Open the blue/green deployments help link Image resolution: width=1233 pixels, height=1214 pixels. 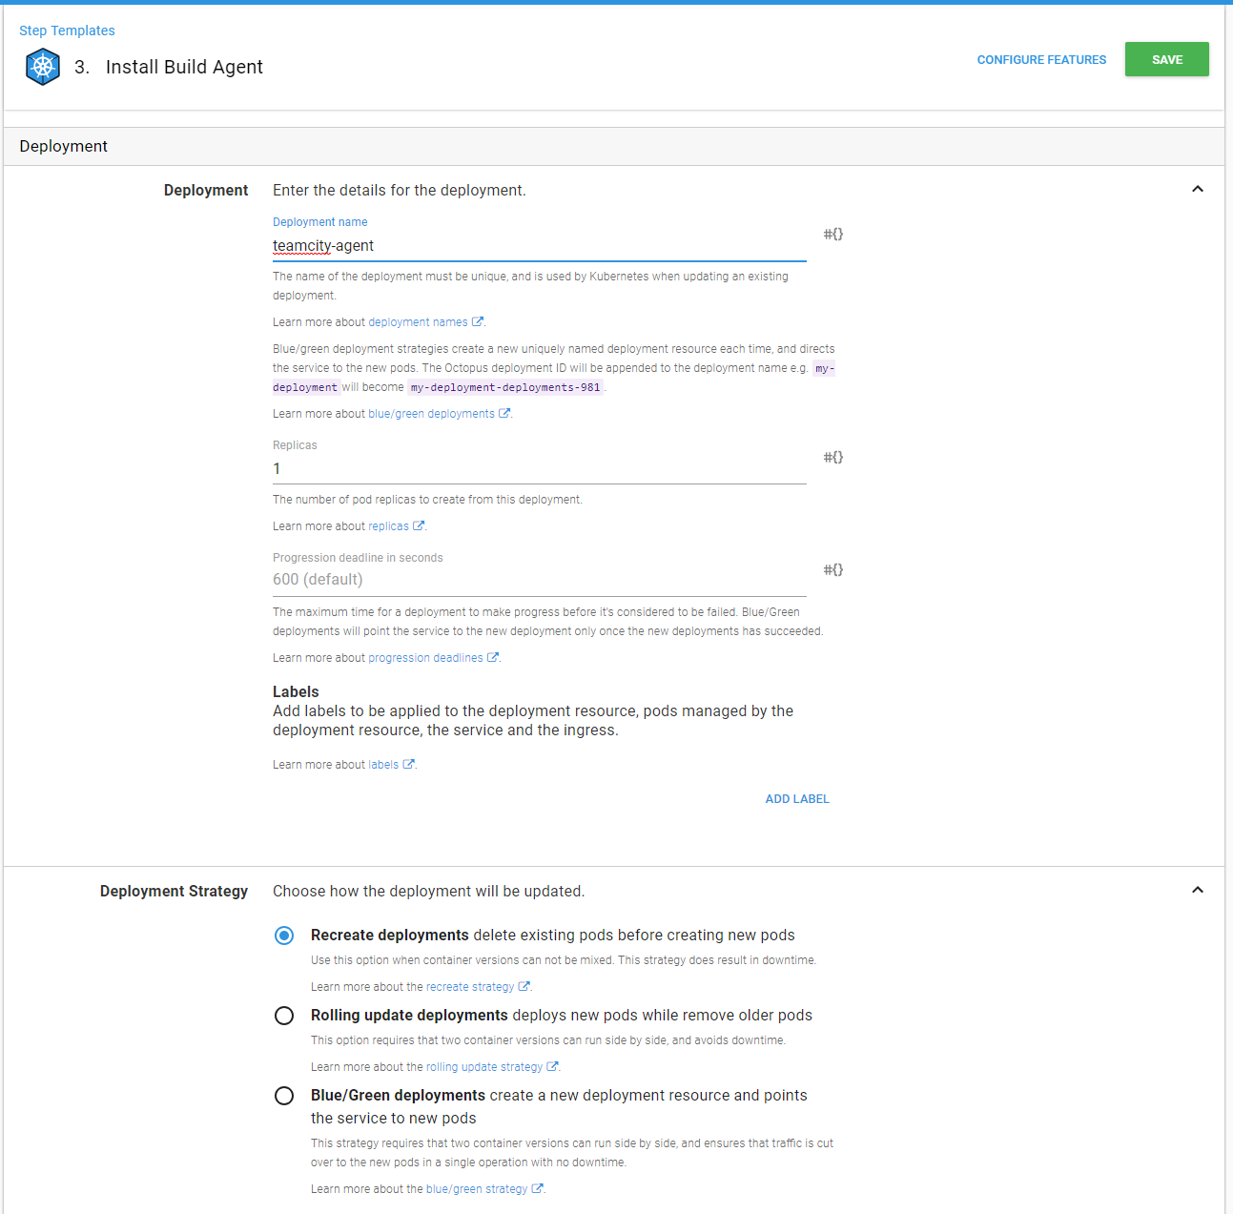(431, 414)
